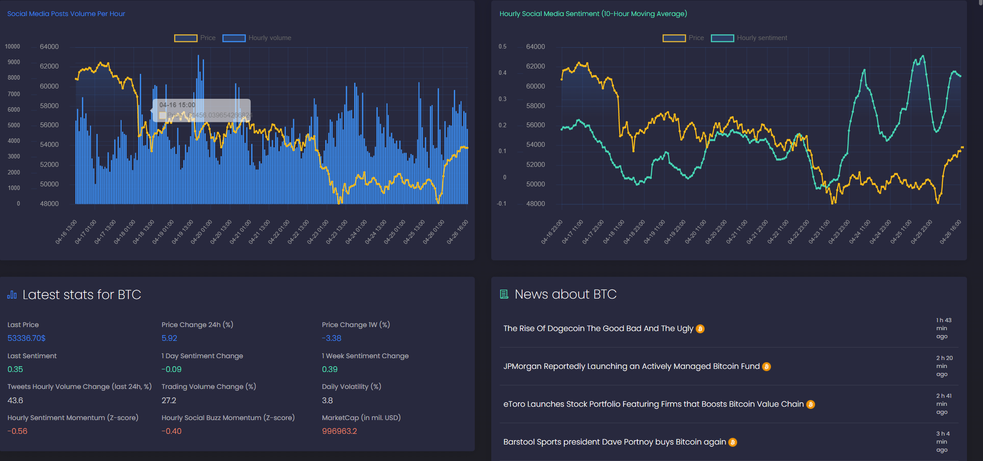This screenshot has width=983, height=461.
Task: Open the JPMorgan Bitcoin Fund headline
Action: pos(631,366)
